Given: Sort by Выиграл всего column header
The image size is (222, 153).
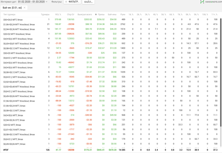Looking at the screenshot, I should (x=85, y=15).
